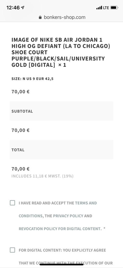123x268 pixels.
Task: Tap the Subtotal row header
Action: [x=61, y=111]
